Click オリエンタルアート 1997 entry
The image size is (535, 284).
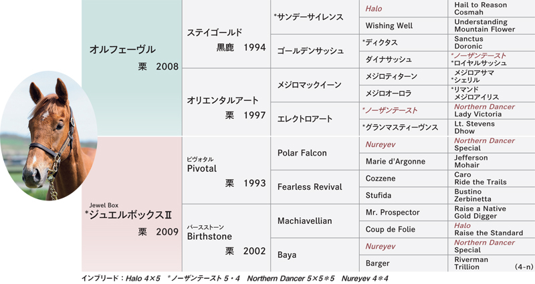pos(226,102)
